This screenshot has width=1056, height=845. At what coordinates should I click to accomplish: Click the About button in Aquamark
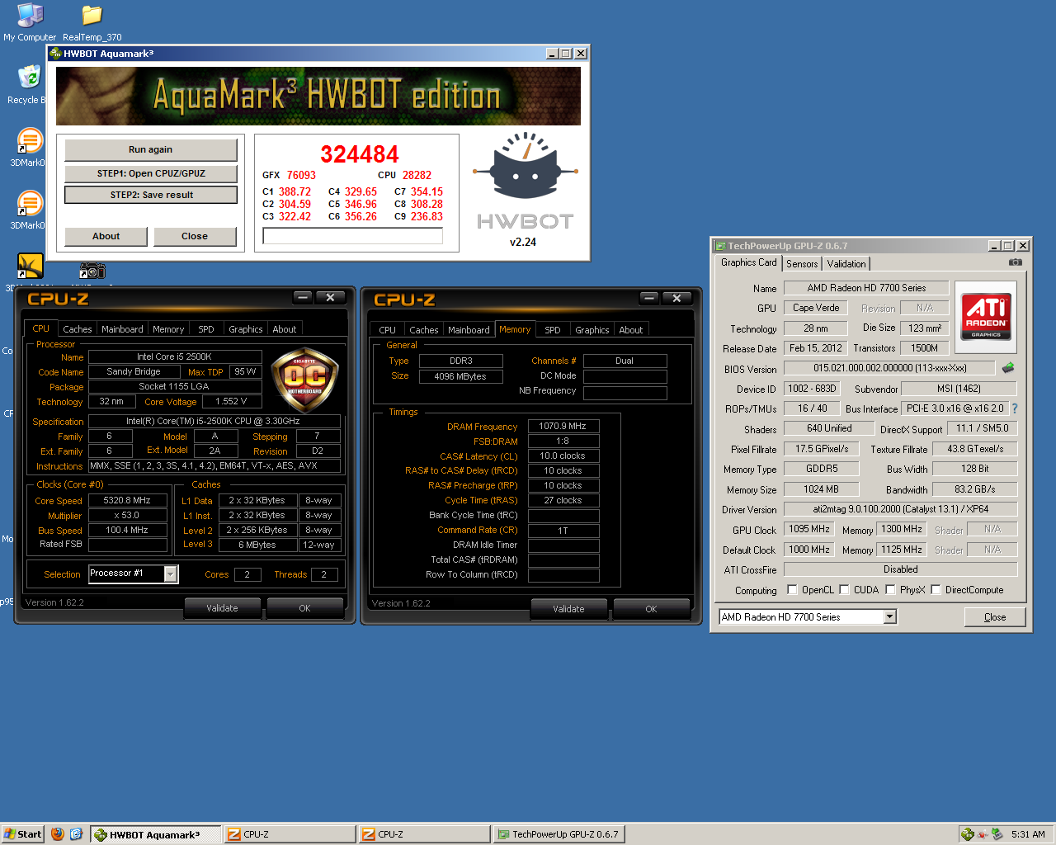coord(106,236)
